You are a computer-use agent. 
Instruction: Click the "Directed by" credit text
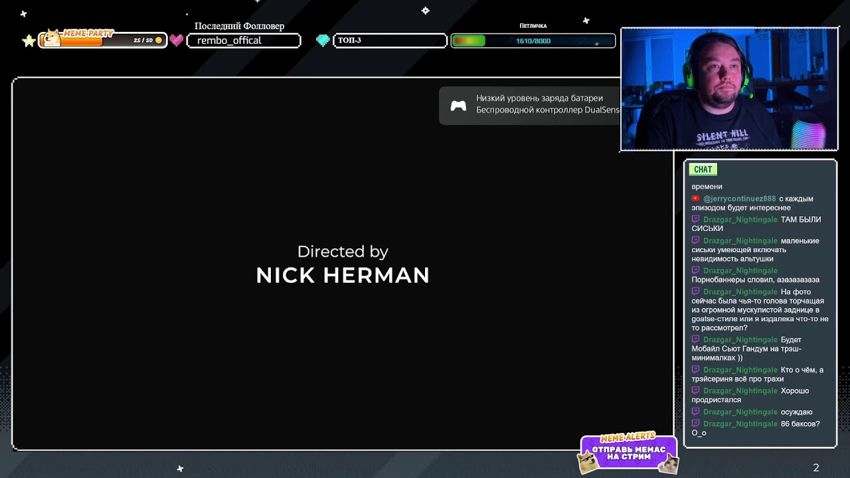pos(343,252)
